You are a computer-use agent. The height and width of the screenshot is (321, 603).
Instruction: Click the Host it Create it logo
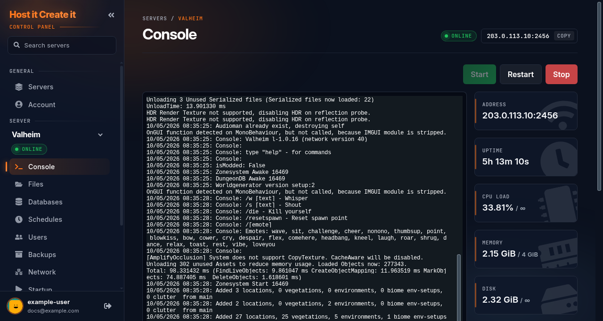point(42,15)
